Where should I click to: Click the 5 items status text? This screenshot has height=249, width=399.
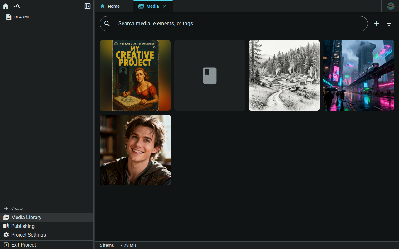[x=107, y=245]
